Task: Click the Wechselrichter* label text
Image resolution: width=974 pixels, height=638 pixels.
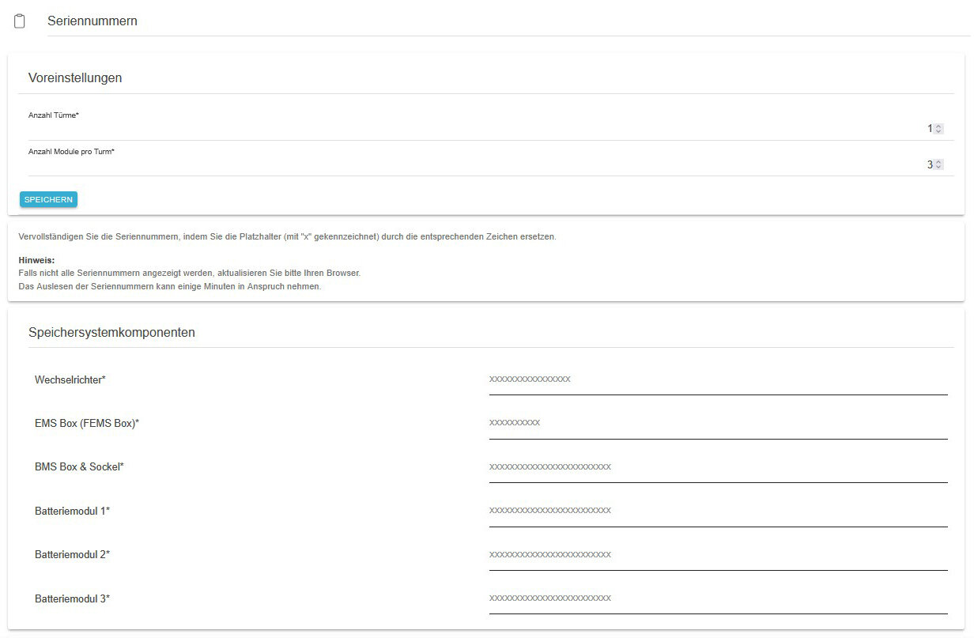Action: (70, 380)
